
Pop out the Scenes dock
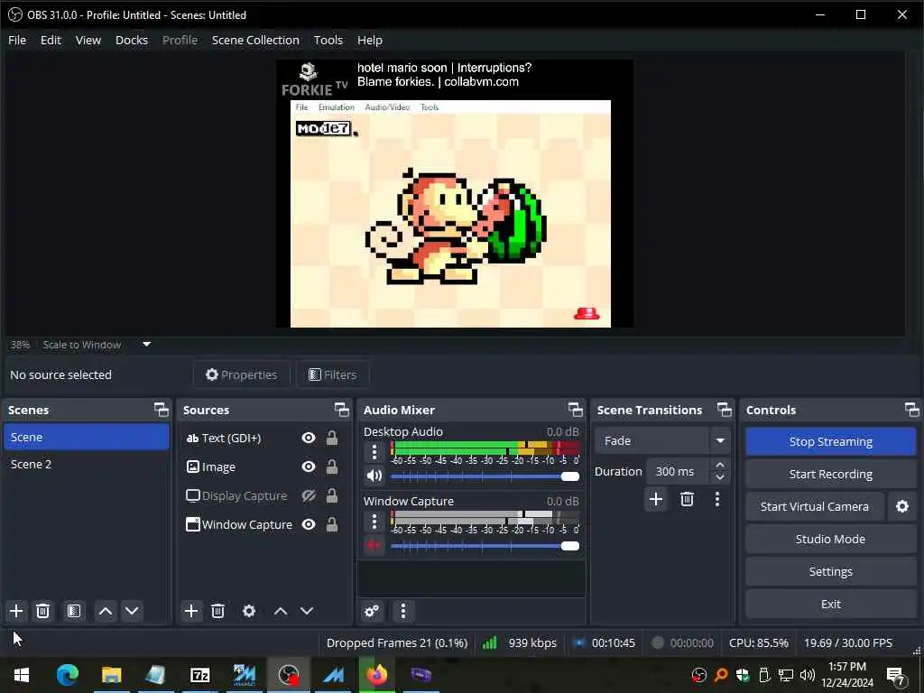(161, 410)
